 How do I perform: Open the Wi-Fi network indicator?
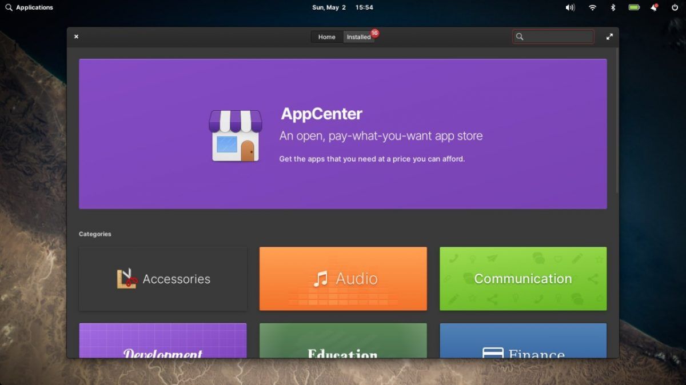[x=593, y=7]
